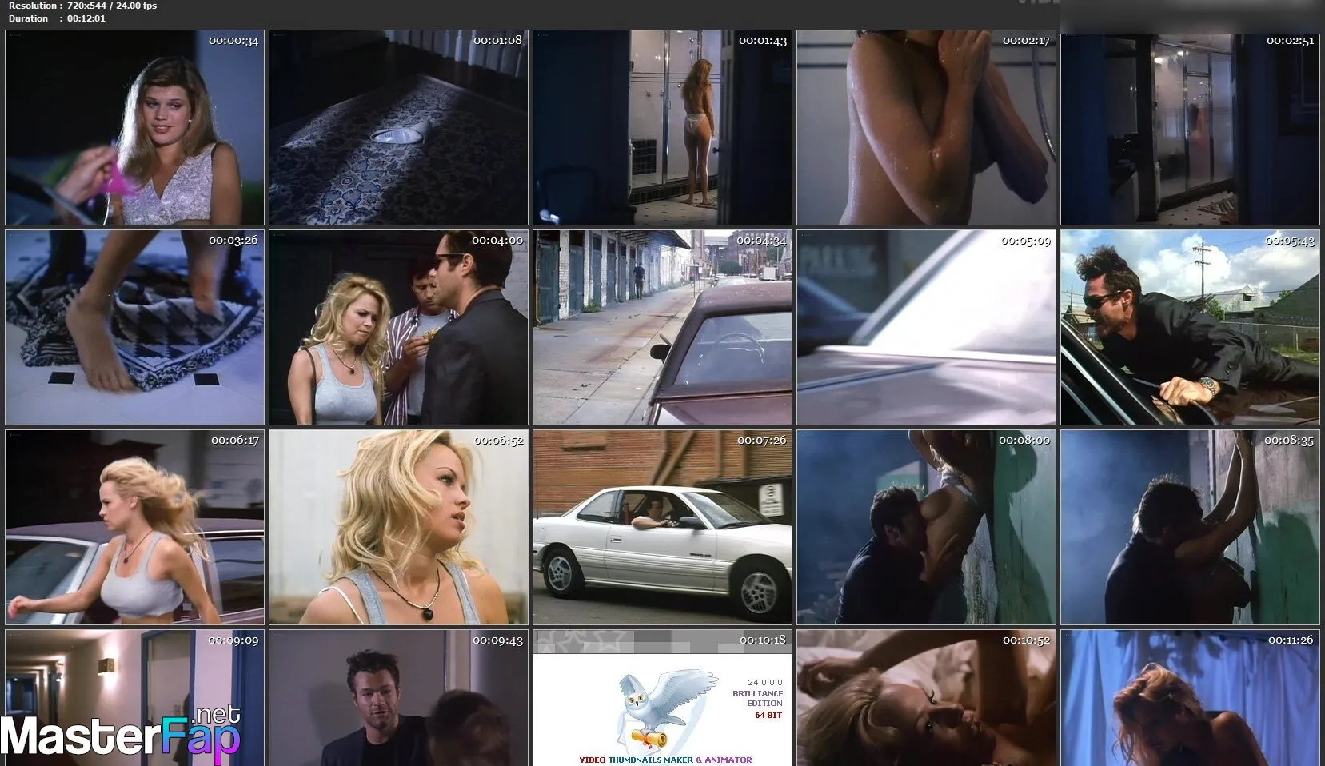Select the frame marked 00:01:08
The width and height of the screenshot is (1325, 766).
(398, 128)
